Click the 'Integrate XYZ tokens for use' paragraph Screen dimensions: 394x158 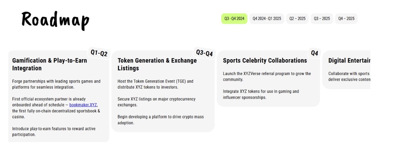click(x=261, y=94)
